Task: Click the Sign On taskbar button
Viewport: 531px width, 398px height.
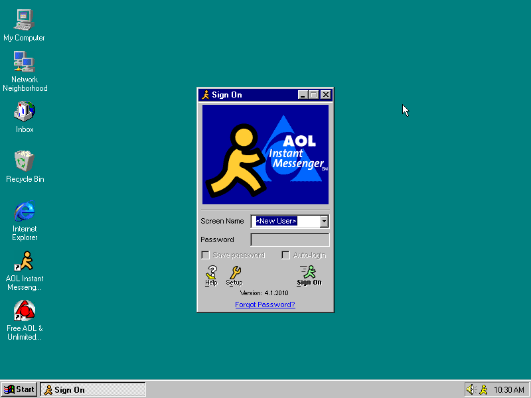Action: (93, 389)
